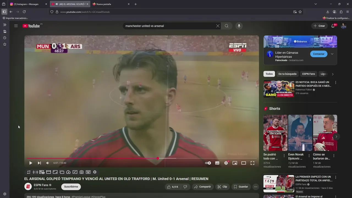The height and width of the screenshot is (198, 352).
Task: Bookmark this page with star
Action: pyautogui.click(x=300, y=12)
